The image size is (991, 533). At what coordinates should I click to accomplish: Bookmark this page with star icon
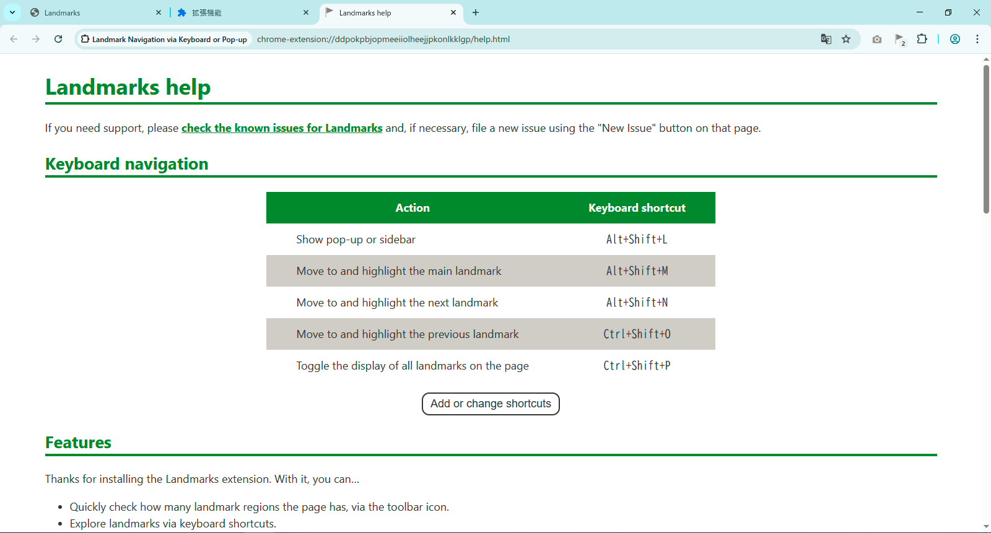click(x=846, y=39)
